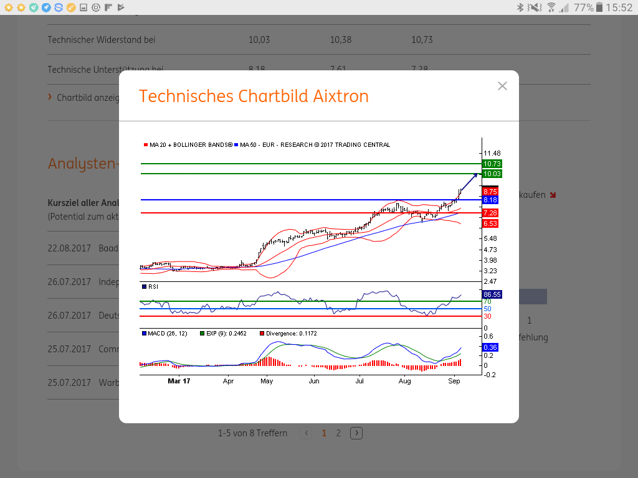Viewport: 638px width, 478px height.
Task: Click the Kursziel aller Anal heading
Action: [x=83, y=203]
